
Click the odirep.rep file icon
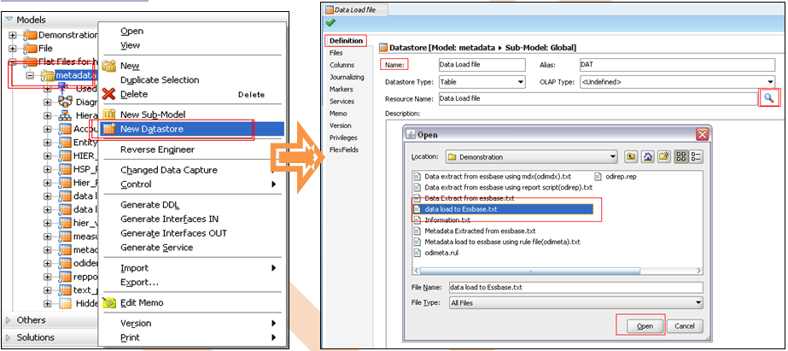(598, 177)
